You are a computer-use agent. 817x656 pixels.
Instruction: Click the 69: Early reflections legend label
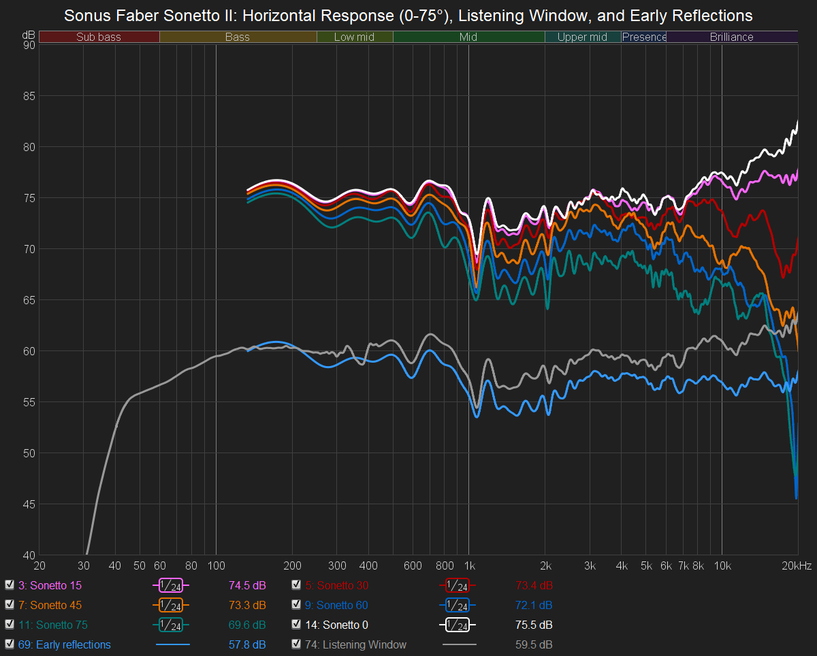pos(65,644)
